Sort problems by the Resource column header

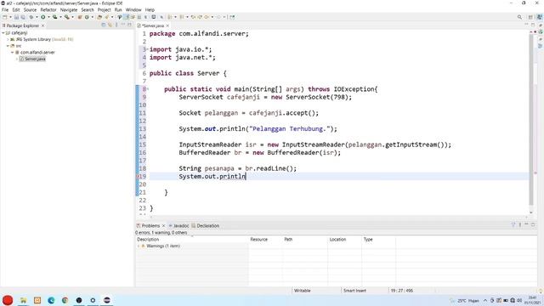point(265,240)
